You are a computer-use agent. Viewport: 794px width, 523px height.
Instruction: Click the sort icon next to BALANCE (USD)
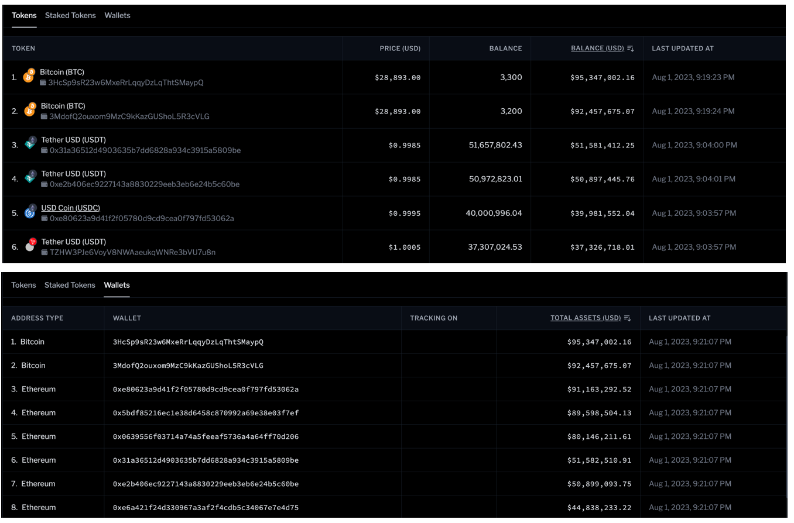[x=631, y=49]
